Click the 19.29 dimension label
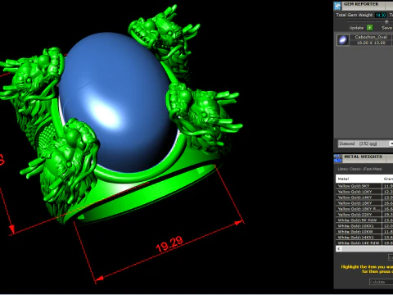393x295 pixels. tap(169, 243)
